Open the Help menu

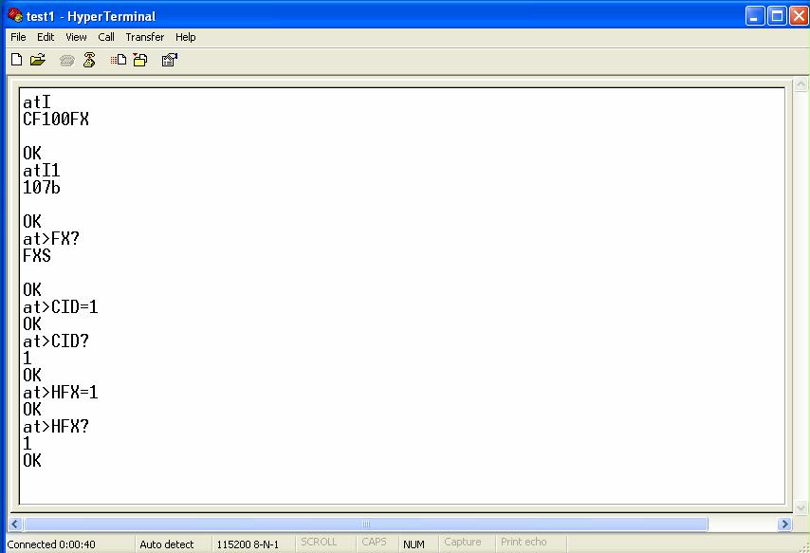click(x=186, y=37)
